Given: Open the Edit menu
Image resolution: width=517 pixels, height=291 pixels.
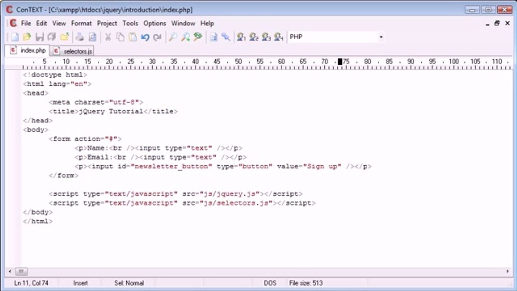Looking at the screenshot, I should point(42,23).
